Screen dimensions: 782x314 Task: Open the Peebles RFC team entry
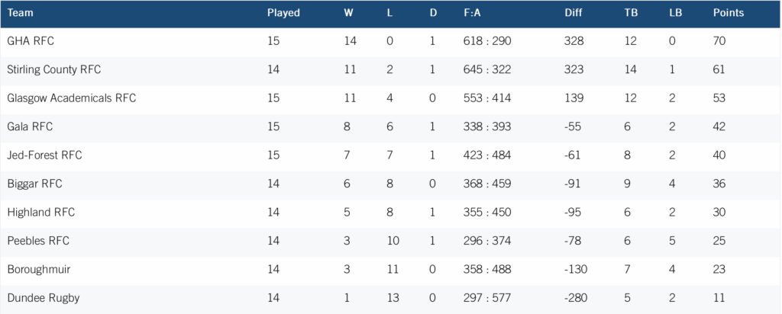(38, 241)
